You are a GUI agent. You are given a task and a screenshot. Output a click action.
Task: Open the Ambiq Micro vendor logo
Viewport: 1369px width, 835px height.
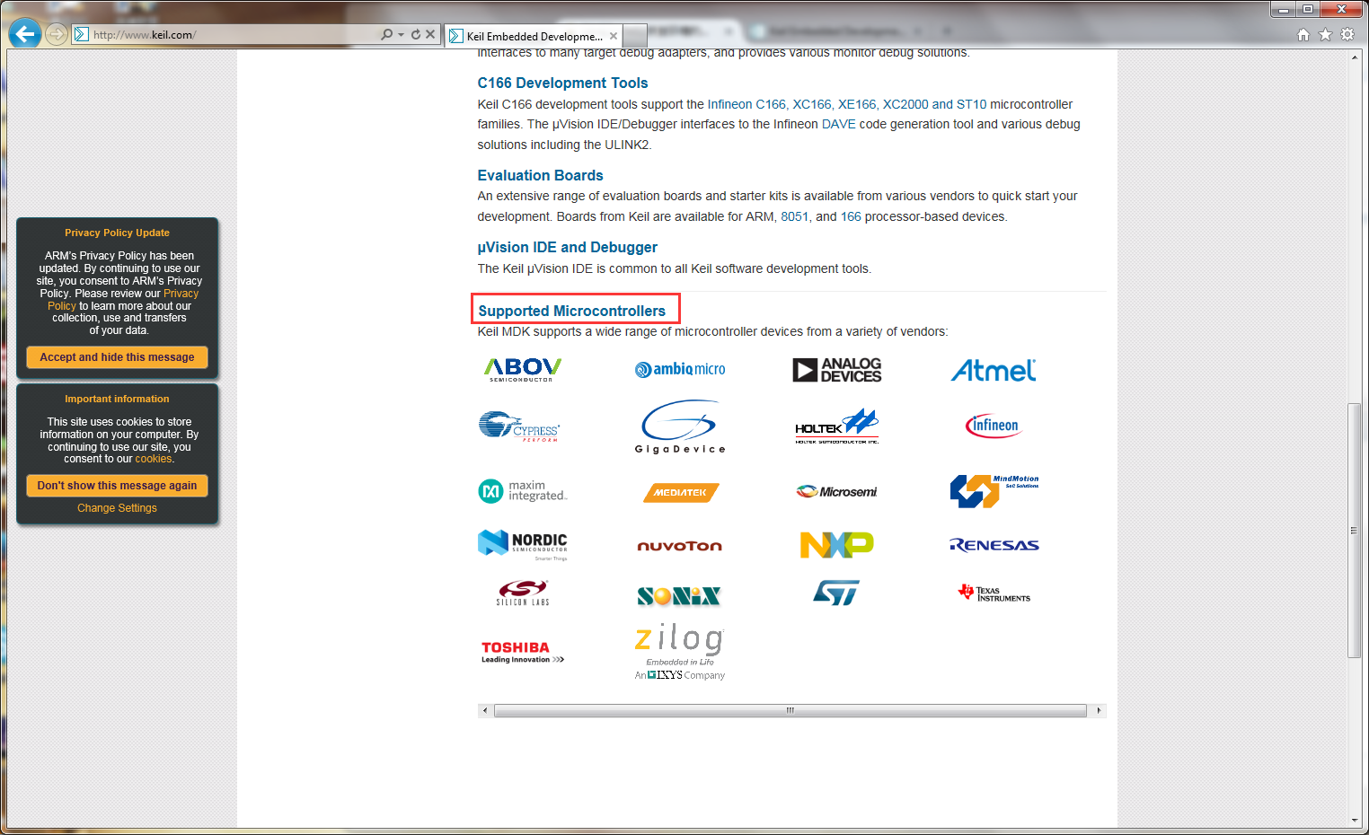[x=680, y=369]
